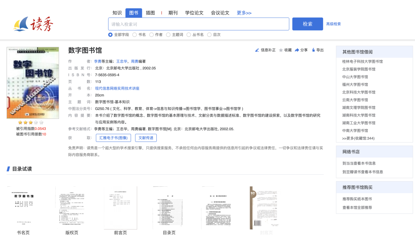This screenshot has height=238, width=415.
Task: Click inside the search keyword input box
Action: [x=198, y=24]
